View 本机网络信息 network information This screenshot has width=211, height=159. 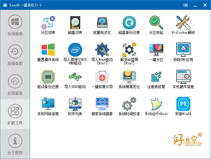[48, 107]
